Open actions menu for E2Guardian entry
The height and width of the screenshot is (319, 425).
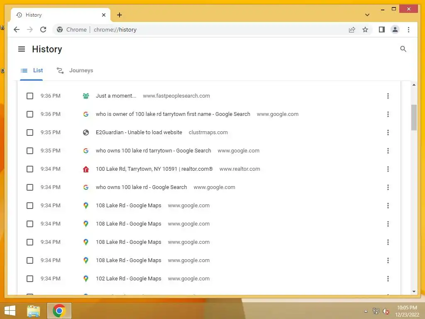[388, 133]
